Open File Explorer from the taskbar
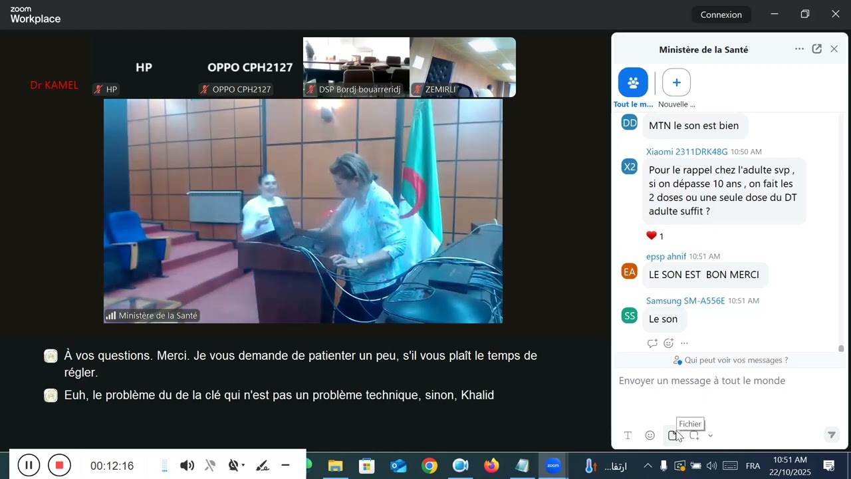 (x=335, y=466)
